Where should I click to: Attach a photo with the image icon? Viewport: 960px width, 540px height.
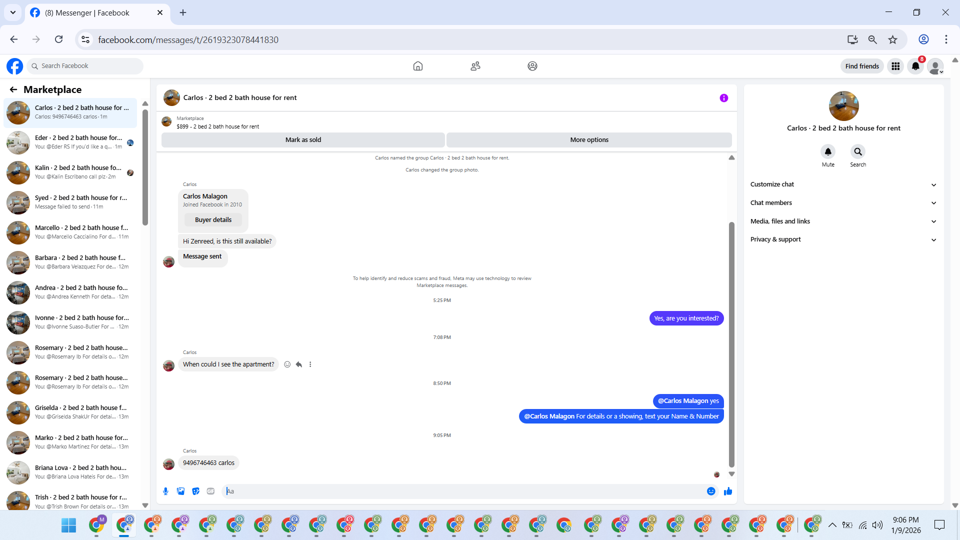(180, 491)
